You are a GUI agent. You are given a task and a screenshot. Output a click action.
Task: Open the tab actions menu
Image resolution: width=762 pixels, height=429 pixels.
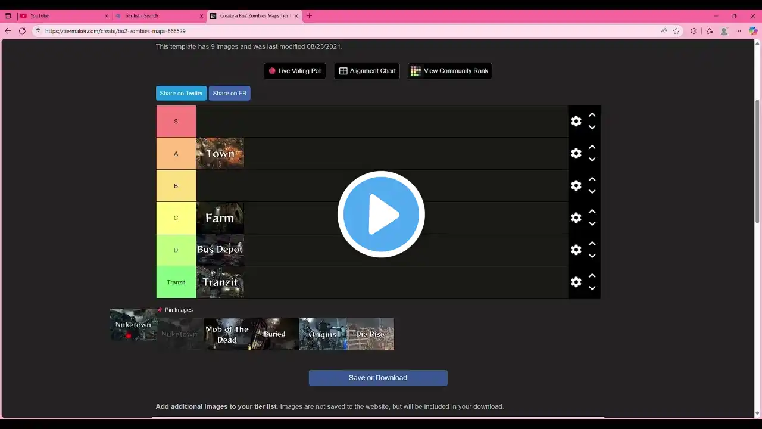(8, 16)
